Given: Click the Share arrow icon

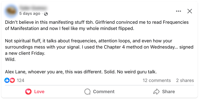Looking at the screenshot, I should (156, 92).
